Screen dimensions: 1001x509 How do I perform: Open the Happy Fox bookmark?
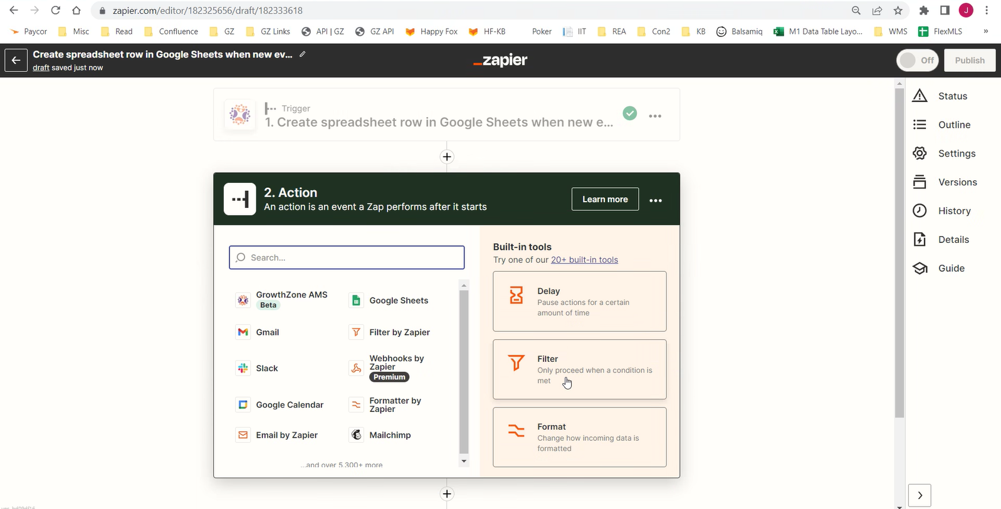pos(431,31)
